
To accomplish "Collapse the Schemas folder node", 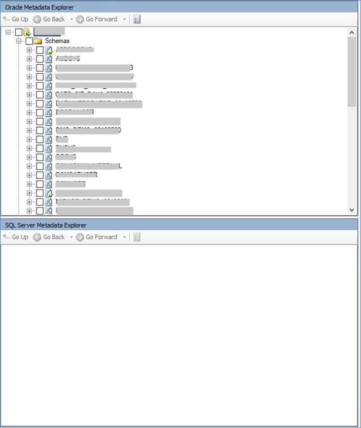I will pos(19,41).
